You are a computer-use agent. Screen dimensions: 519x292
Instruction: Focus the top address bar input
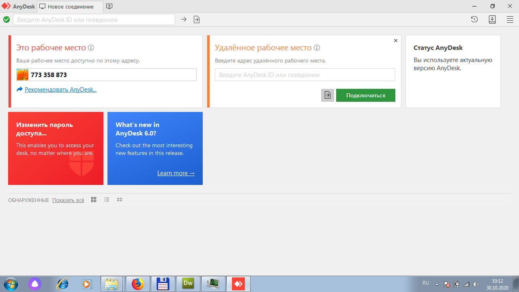coord(94,19)
